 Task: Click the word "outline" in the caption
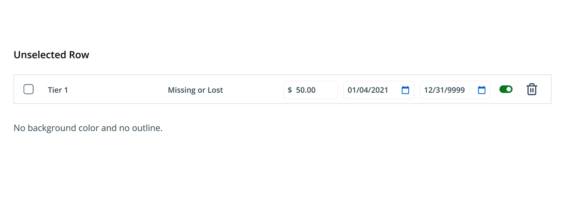click(x=148, y=128)
